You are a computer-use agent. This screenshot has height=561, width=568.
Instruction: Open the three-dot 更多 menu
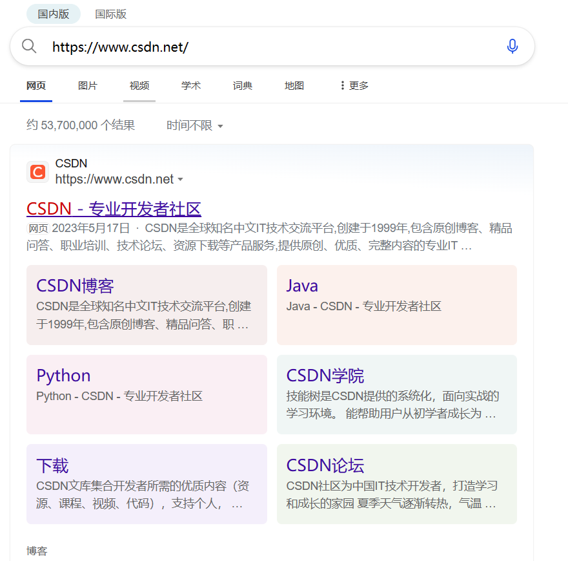(x=354, y=85)
